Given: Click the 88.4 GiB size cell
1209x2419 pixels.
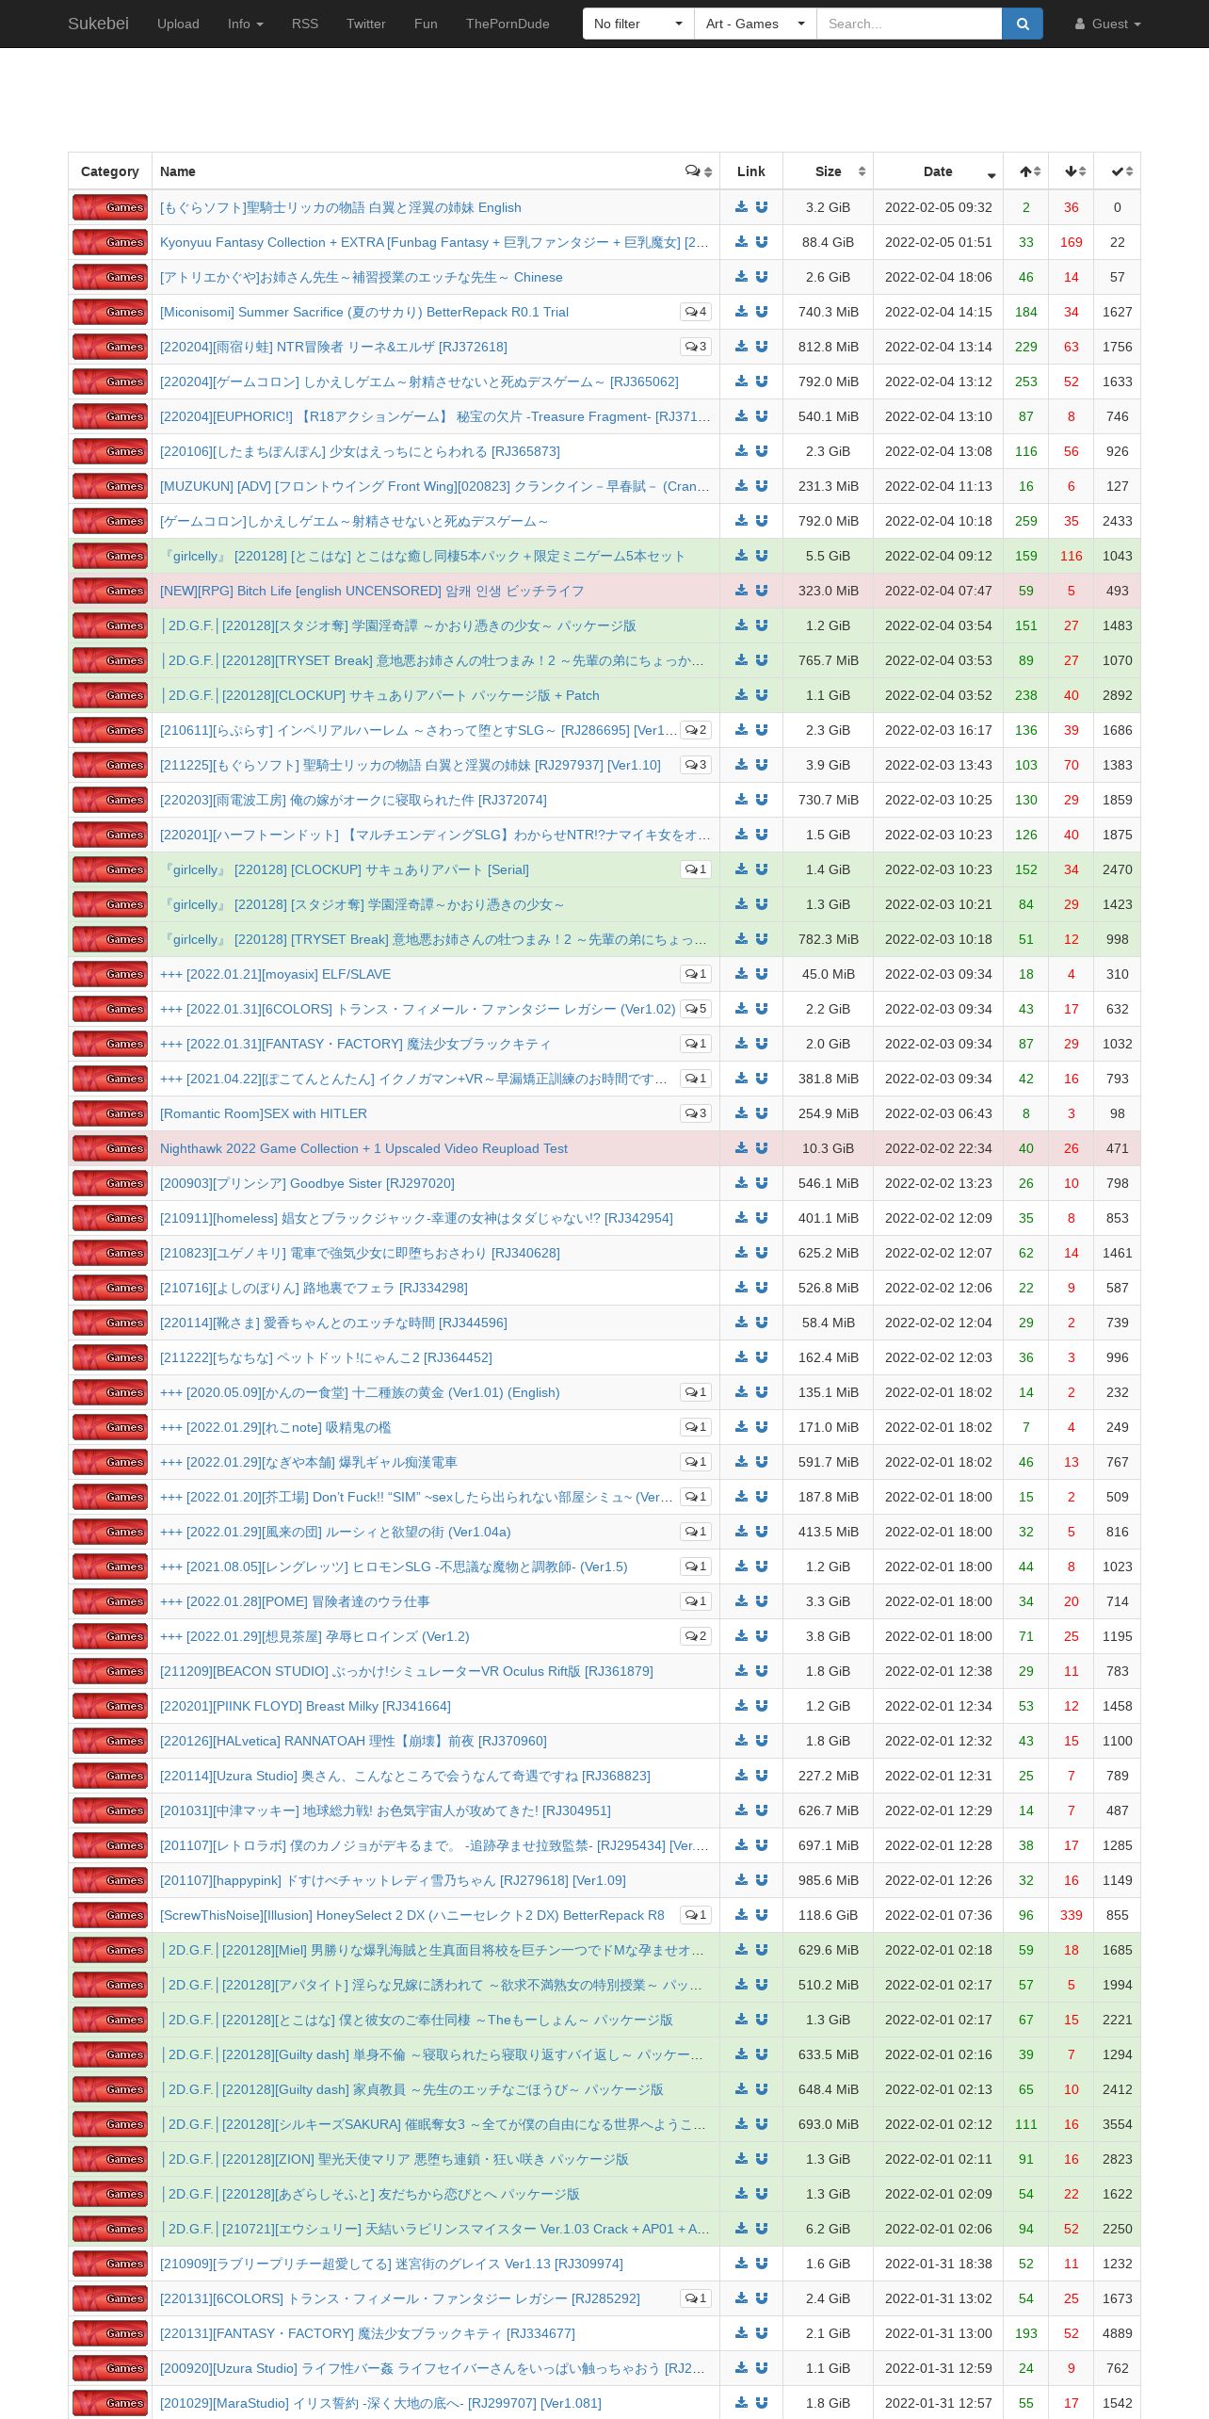Looking at the screenshot, I should tap(829, 242).
